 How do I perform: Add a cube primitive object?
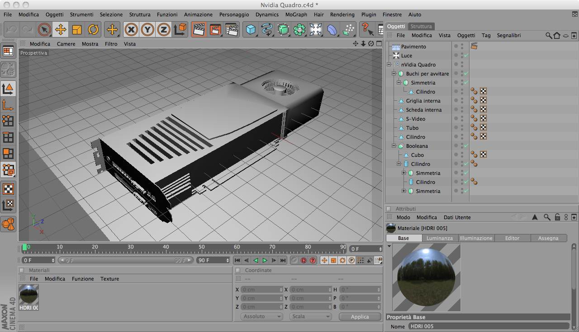tap(251, 30)
